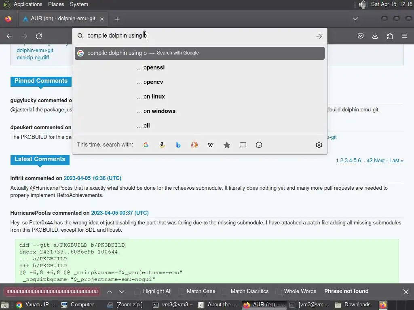The height and width of the screenshot is (310, 414).
Task: Switch to Downloads taskbar window
Action: pos(353,305)
